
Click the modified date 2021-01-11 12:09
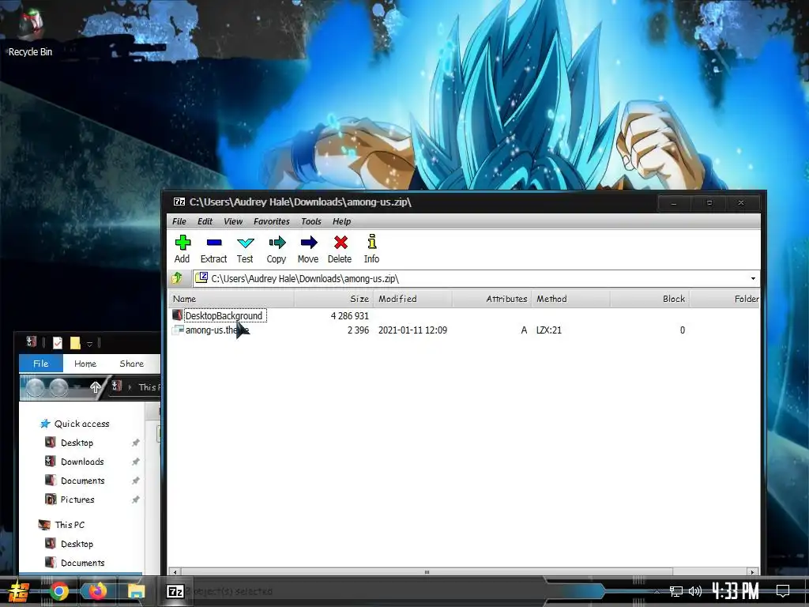click(412, 330)
